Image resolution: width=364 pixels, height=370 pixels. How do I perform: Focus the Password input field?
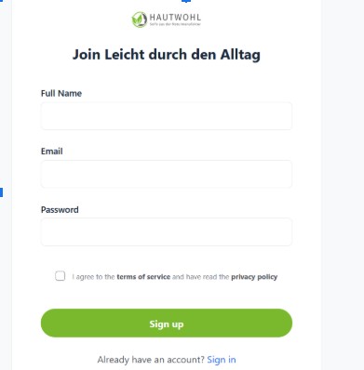(167, 231)
